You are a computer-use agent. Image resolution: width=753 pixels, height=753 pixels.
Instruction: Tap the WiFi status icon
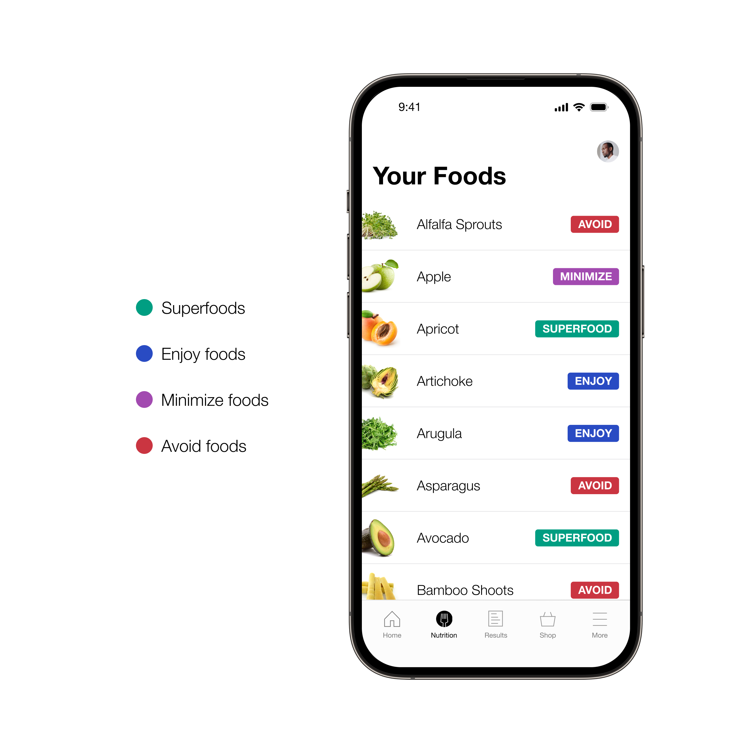point(579,106)
